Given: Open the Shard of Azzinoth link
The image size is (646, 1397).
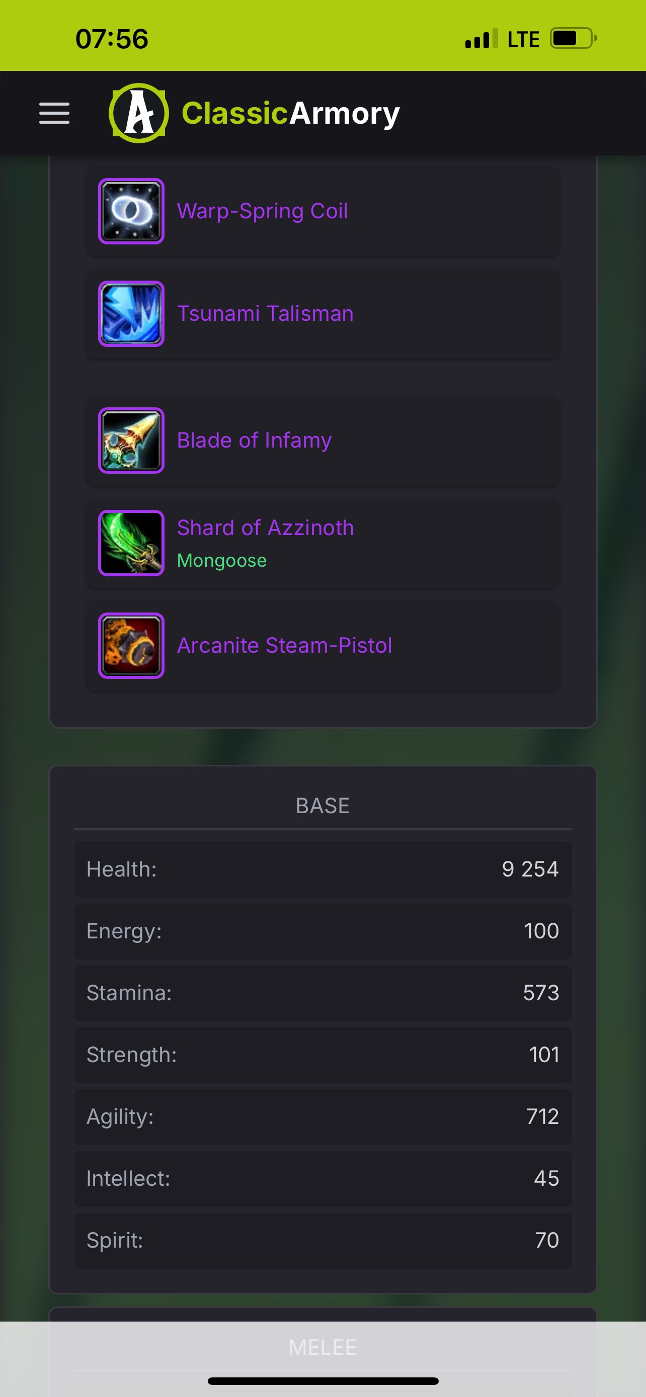Looking at the screenshot, I should click(x=265, y=528).
